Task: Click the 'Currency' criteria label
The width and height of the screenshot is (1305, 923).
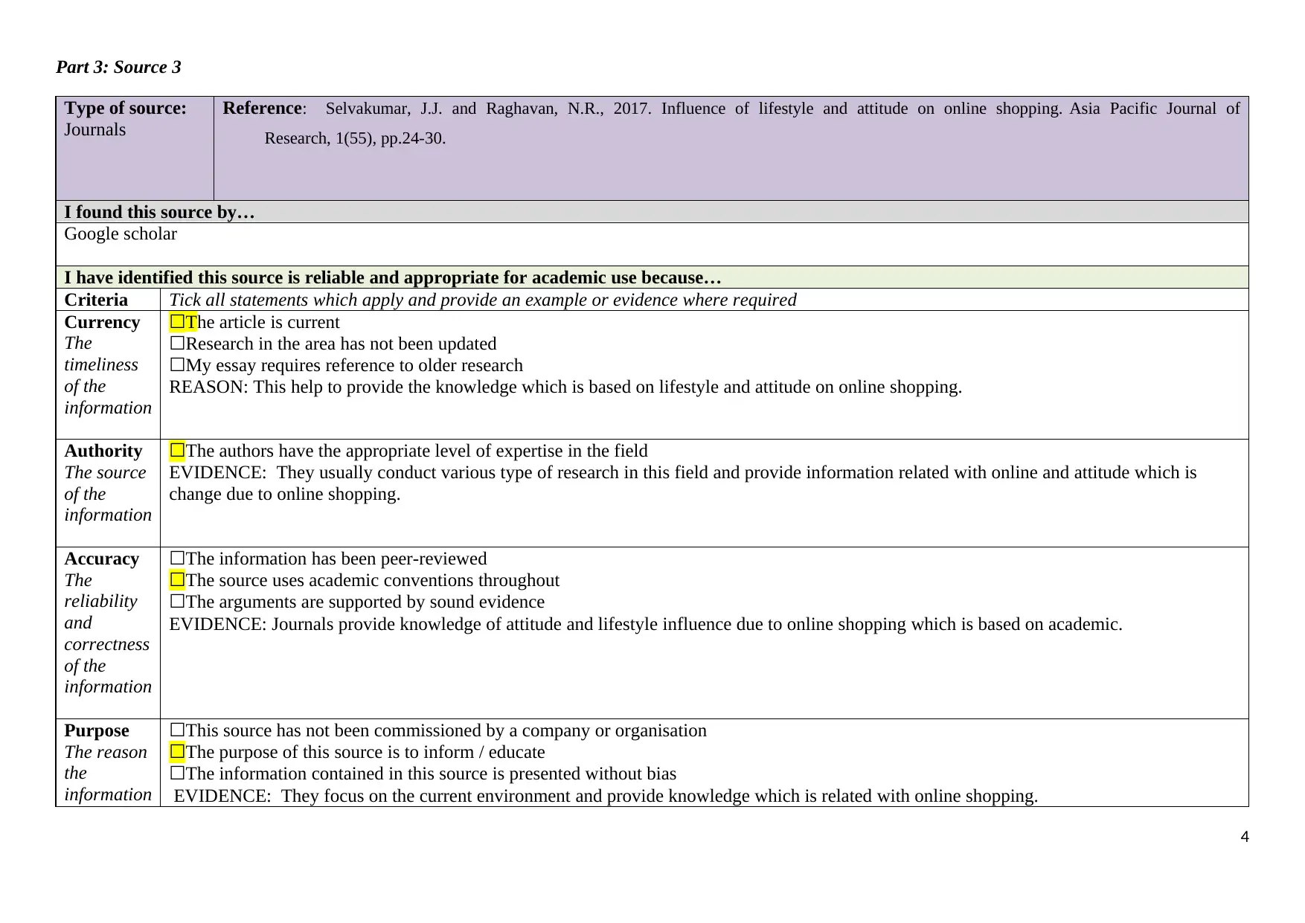Action: click(x=102, y=322)
